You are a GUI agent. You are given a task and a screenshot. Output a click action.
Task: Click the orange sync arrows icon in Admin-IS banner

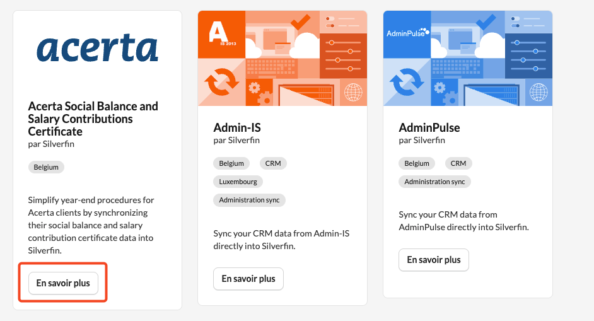point(221,82)
